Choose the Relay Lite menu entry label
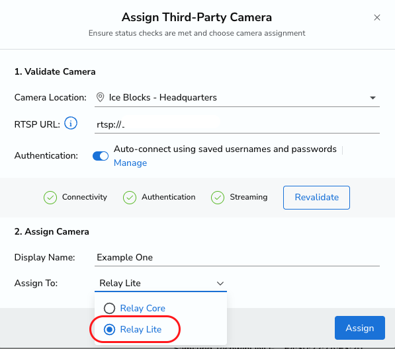Image resolution: width=395 pixels, height=349 pixels. pyautogui.click(x=141, y=329)
